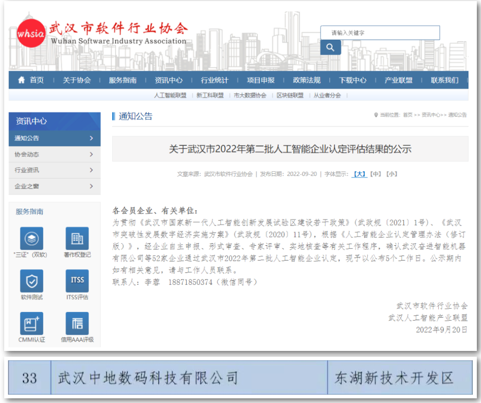Open the 从业者分会 sub-navigation link

(x=327, y=96)
